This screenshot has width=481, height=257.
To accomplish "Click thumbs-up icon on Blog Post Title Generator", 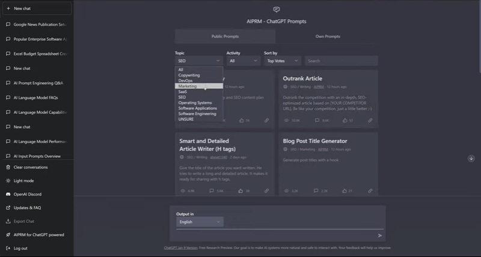I will 345,191.
